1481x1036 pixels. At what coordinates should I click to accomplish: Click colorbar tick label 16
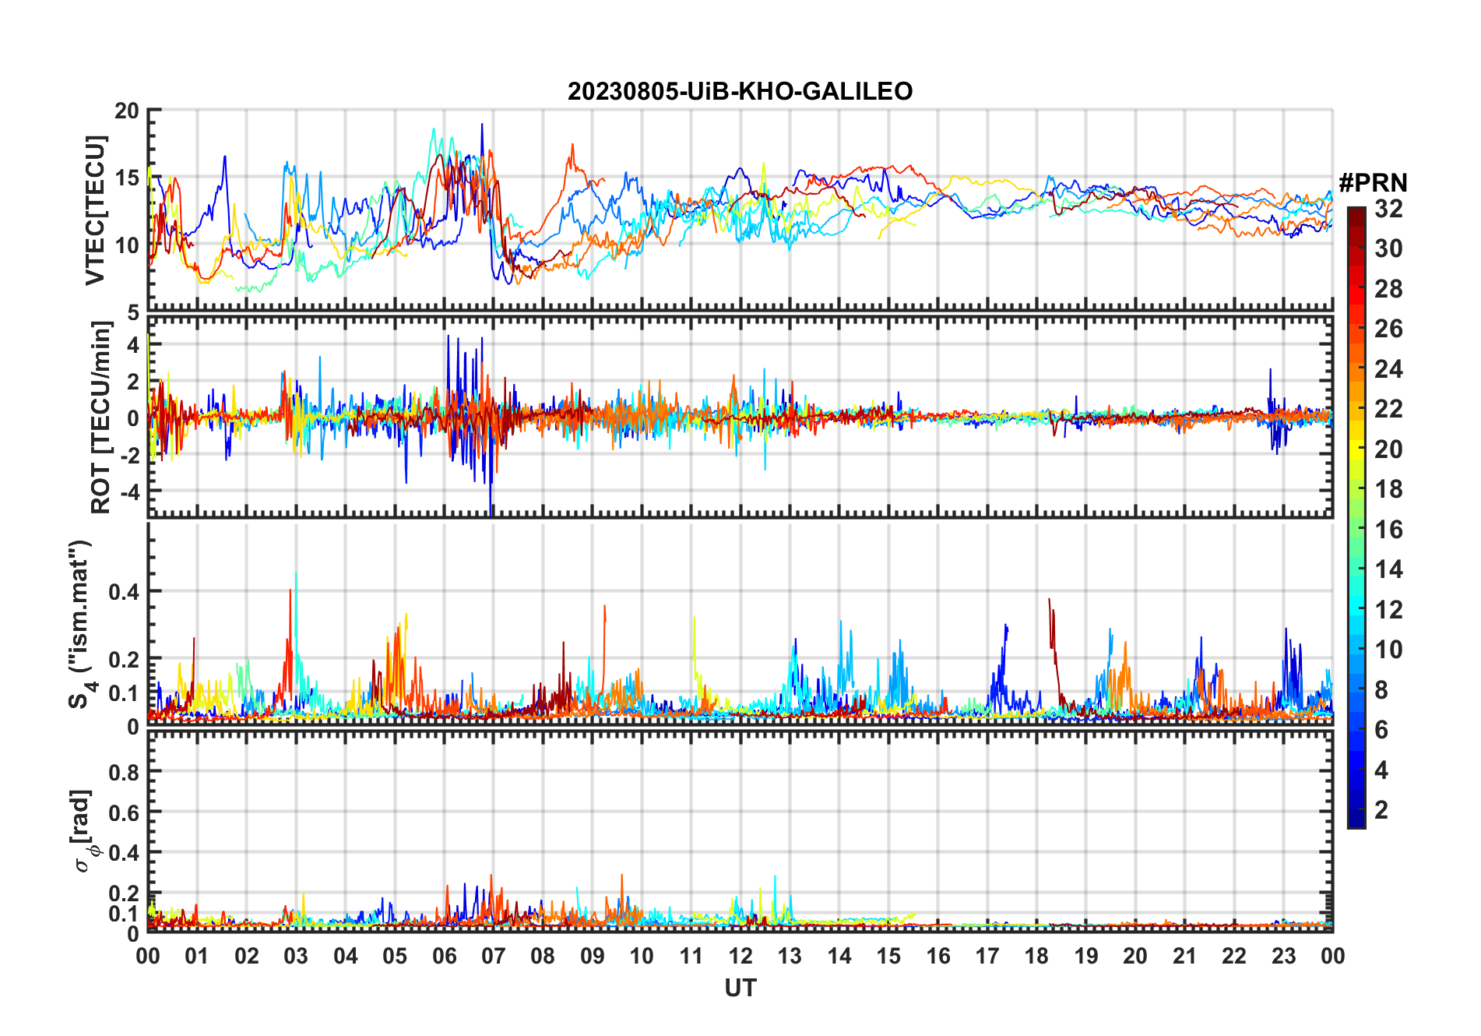tap(1388, 530)
